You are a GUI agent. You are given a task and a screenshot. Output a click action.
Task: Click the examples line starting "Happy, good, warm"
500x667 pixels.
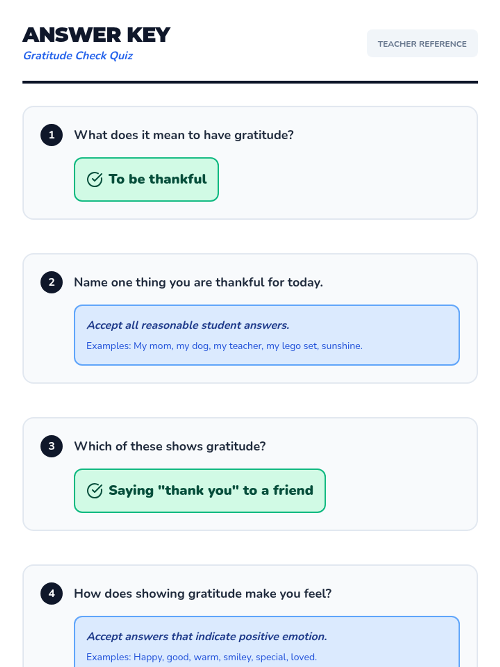pos(202,657)
